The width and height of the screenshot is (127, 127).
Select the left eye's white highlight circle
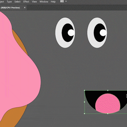(71, 33)
